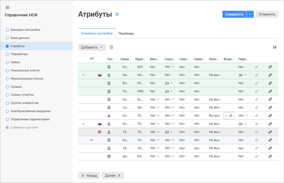
Task: Click pencil edit icon in KEY row
Action: click(270, 67)
